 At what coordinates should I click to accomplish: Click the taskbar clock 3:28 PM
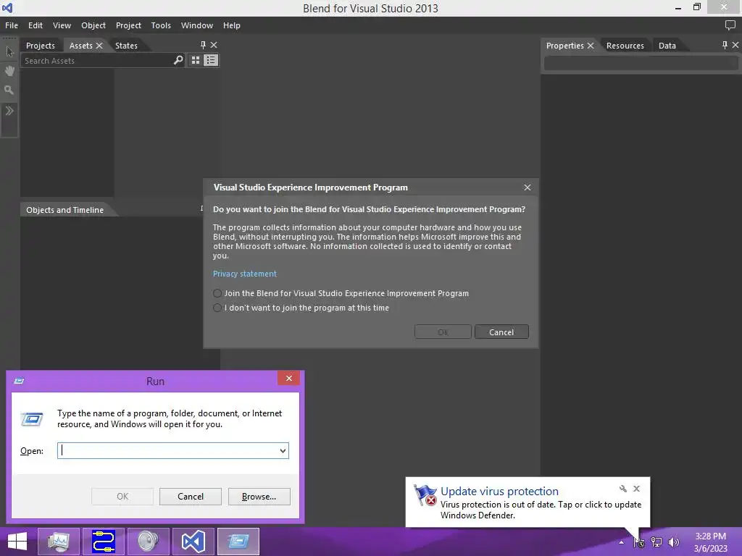[x=710, y=536]
